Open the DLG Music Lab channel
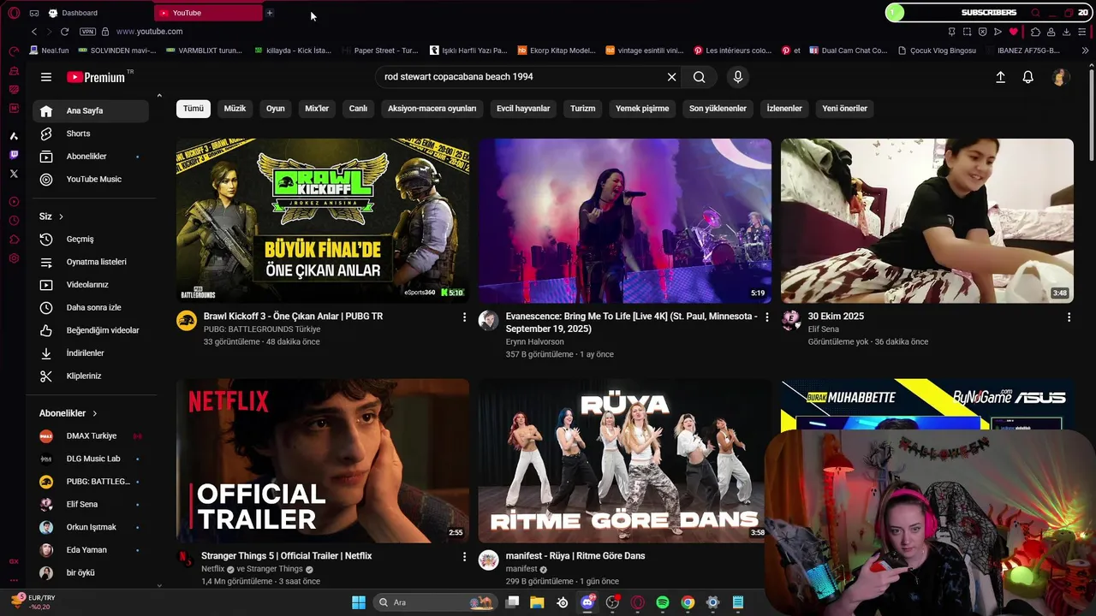Image resolution: width=1096 pixels, height=616 pixels. tap(91, 459)
